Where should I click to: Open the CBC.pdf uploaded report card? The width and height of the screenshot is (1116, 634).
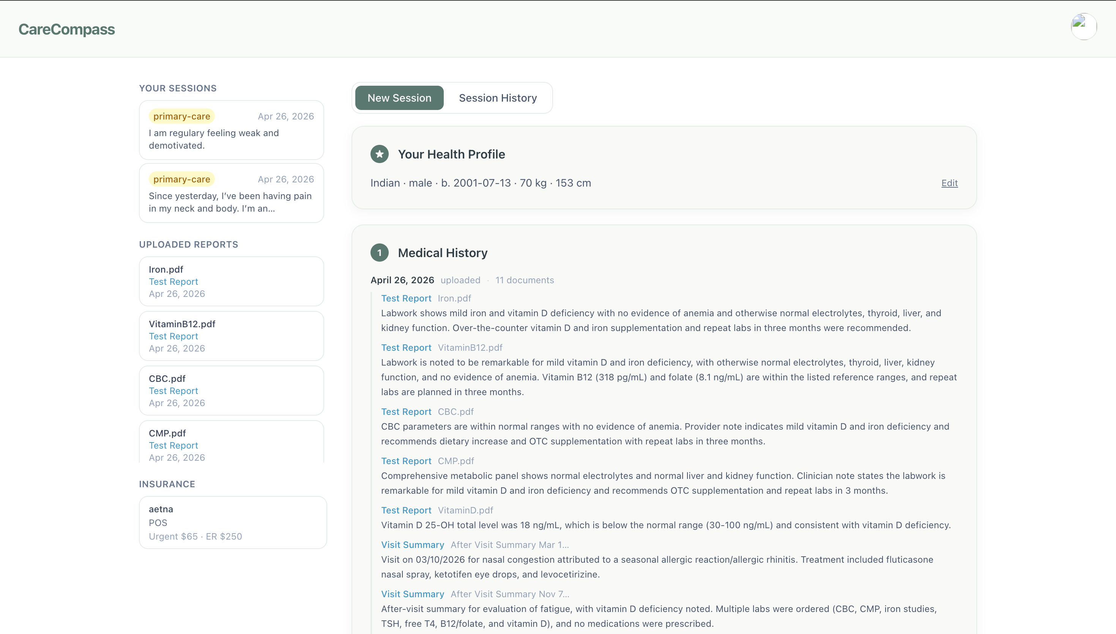(231, 390)
